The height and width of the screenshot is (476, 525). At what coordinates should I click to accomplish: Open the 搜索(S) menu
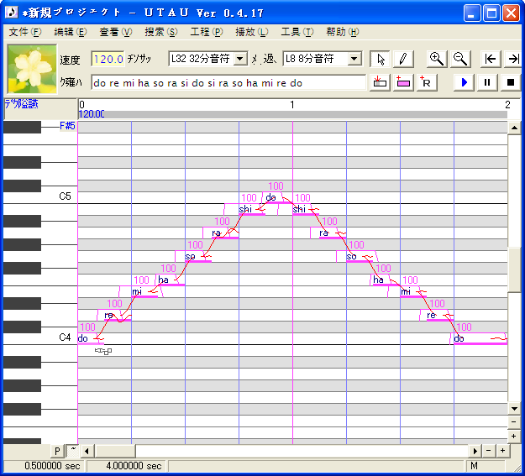[x=161, y=32]
